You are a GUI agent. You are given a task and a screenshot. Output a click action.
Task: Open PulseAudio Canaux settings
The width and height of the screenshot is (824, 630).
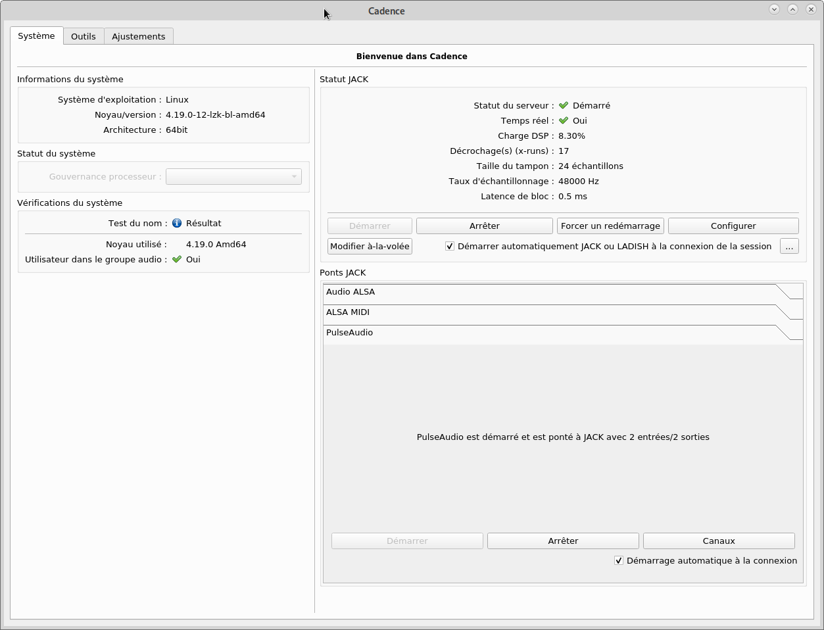click(x=719, y=541)
